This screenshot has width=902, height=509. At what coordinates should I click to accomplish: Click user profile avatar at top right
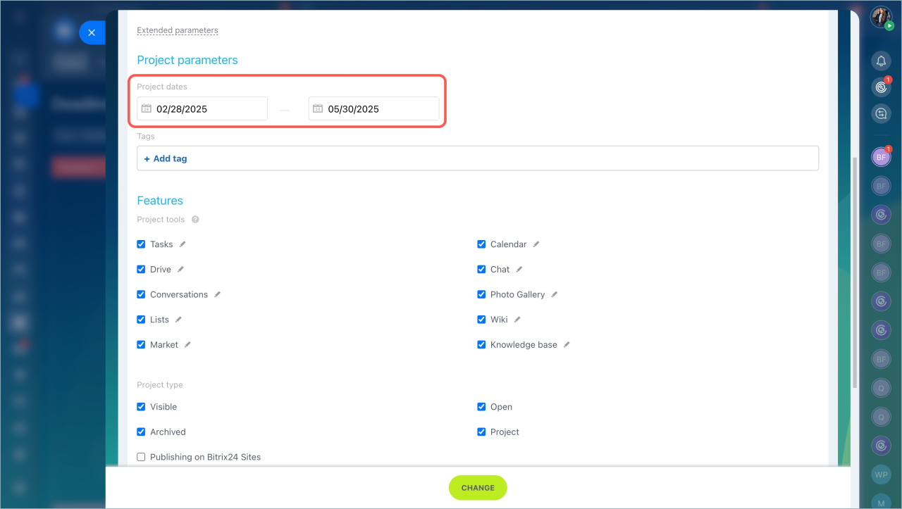[881, 17]
